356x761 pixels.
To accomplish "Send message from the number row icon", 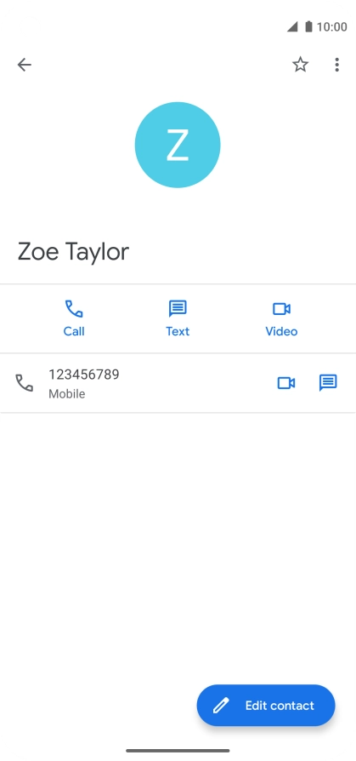I will tap(328, 383).
